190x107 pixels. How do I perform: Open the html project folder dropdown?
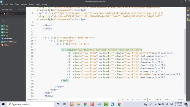coord(4,21)
